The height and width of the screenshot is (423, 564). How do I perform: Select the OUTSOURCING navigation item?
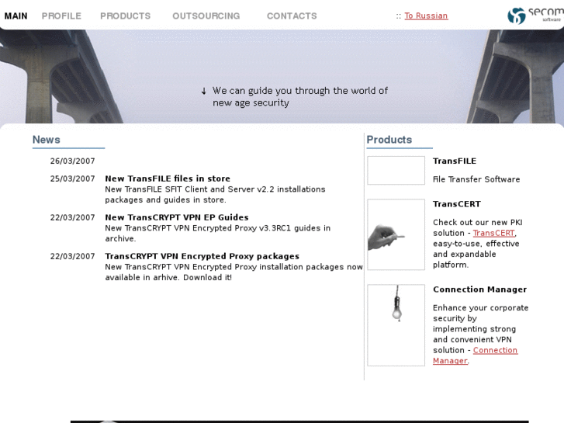206,16
